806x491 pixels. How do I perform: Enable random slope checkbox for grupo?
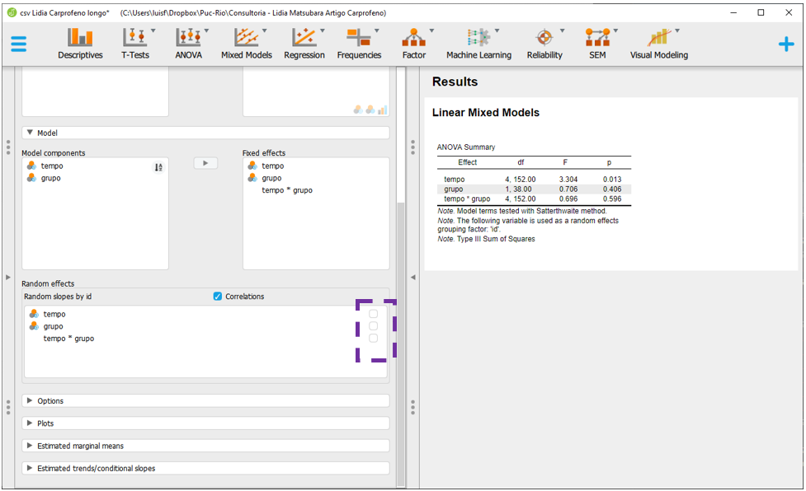(374, 326)
